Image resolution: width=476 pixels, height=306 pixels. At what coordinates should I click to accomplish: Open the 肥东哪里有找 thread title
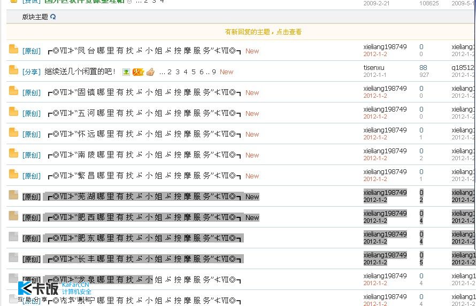(x=144, y=238)
